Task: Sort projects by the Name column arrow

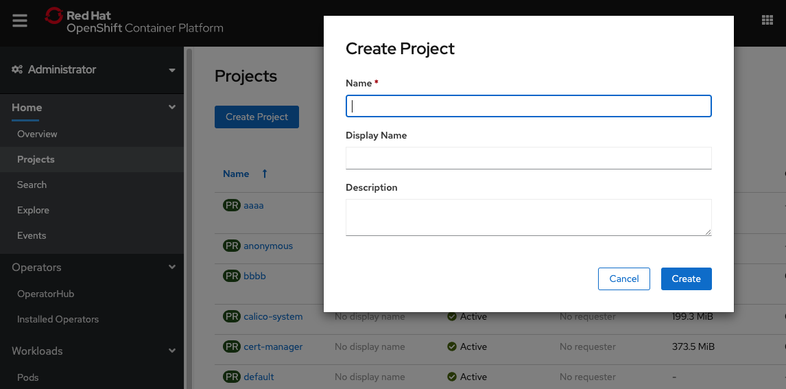Action: point(265,174)
